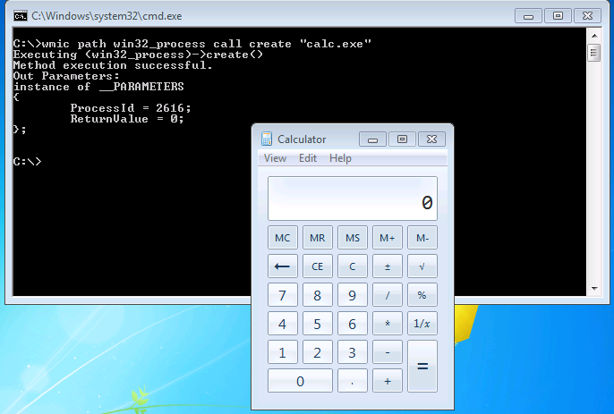The height and width of the screenshot is (414, 614).
Task: Click the digit 4 key
Action: [282, 323]
